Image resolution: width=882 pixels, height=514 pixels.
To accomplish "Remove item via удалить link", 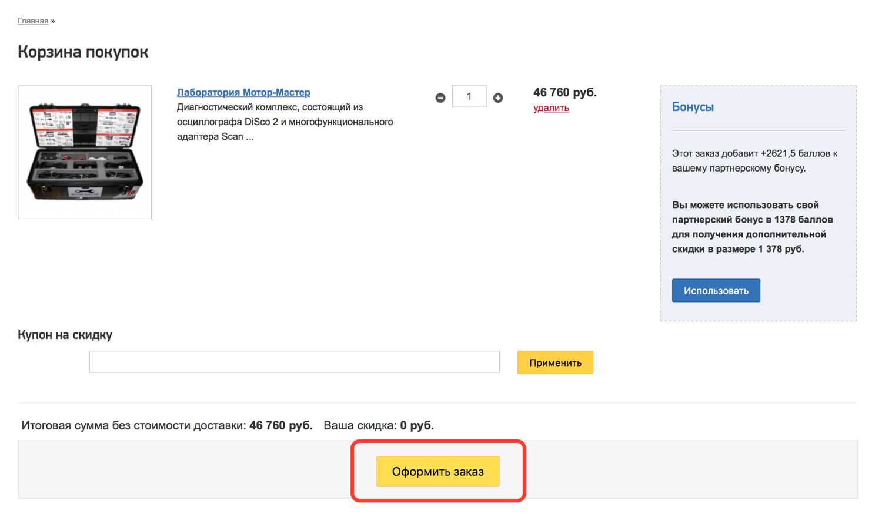I will point(551,108).
